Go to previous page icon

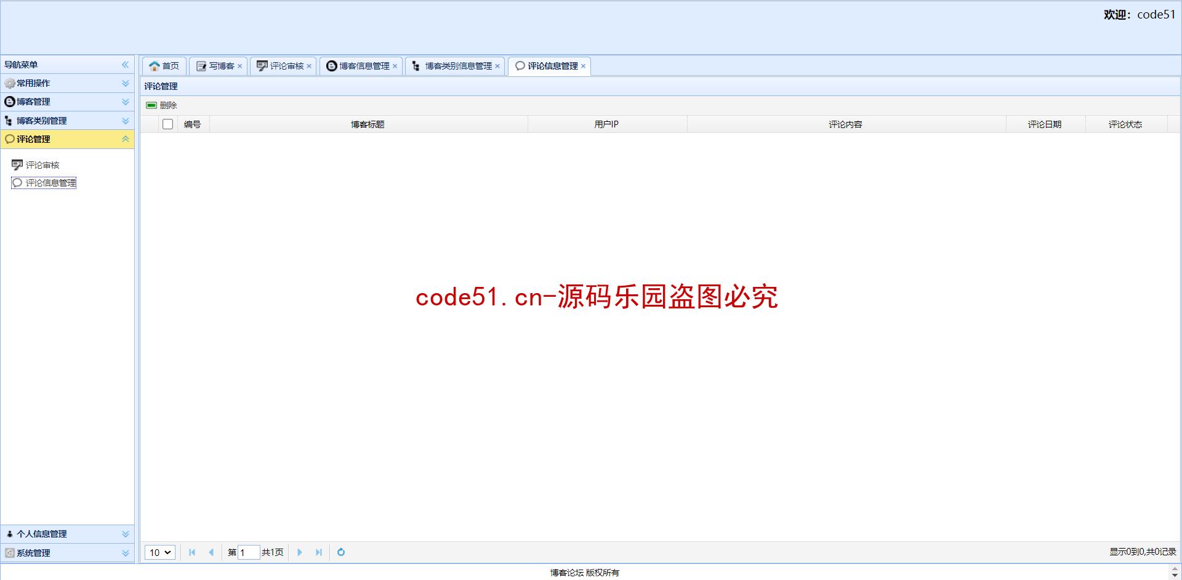(x=211, y=552)
